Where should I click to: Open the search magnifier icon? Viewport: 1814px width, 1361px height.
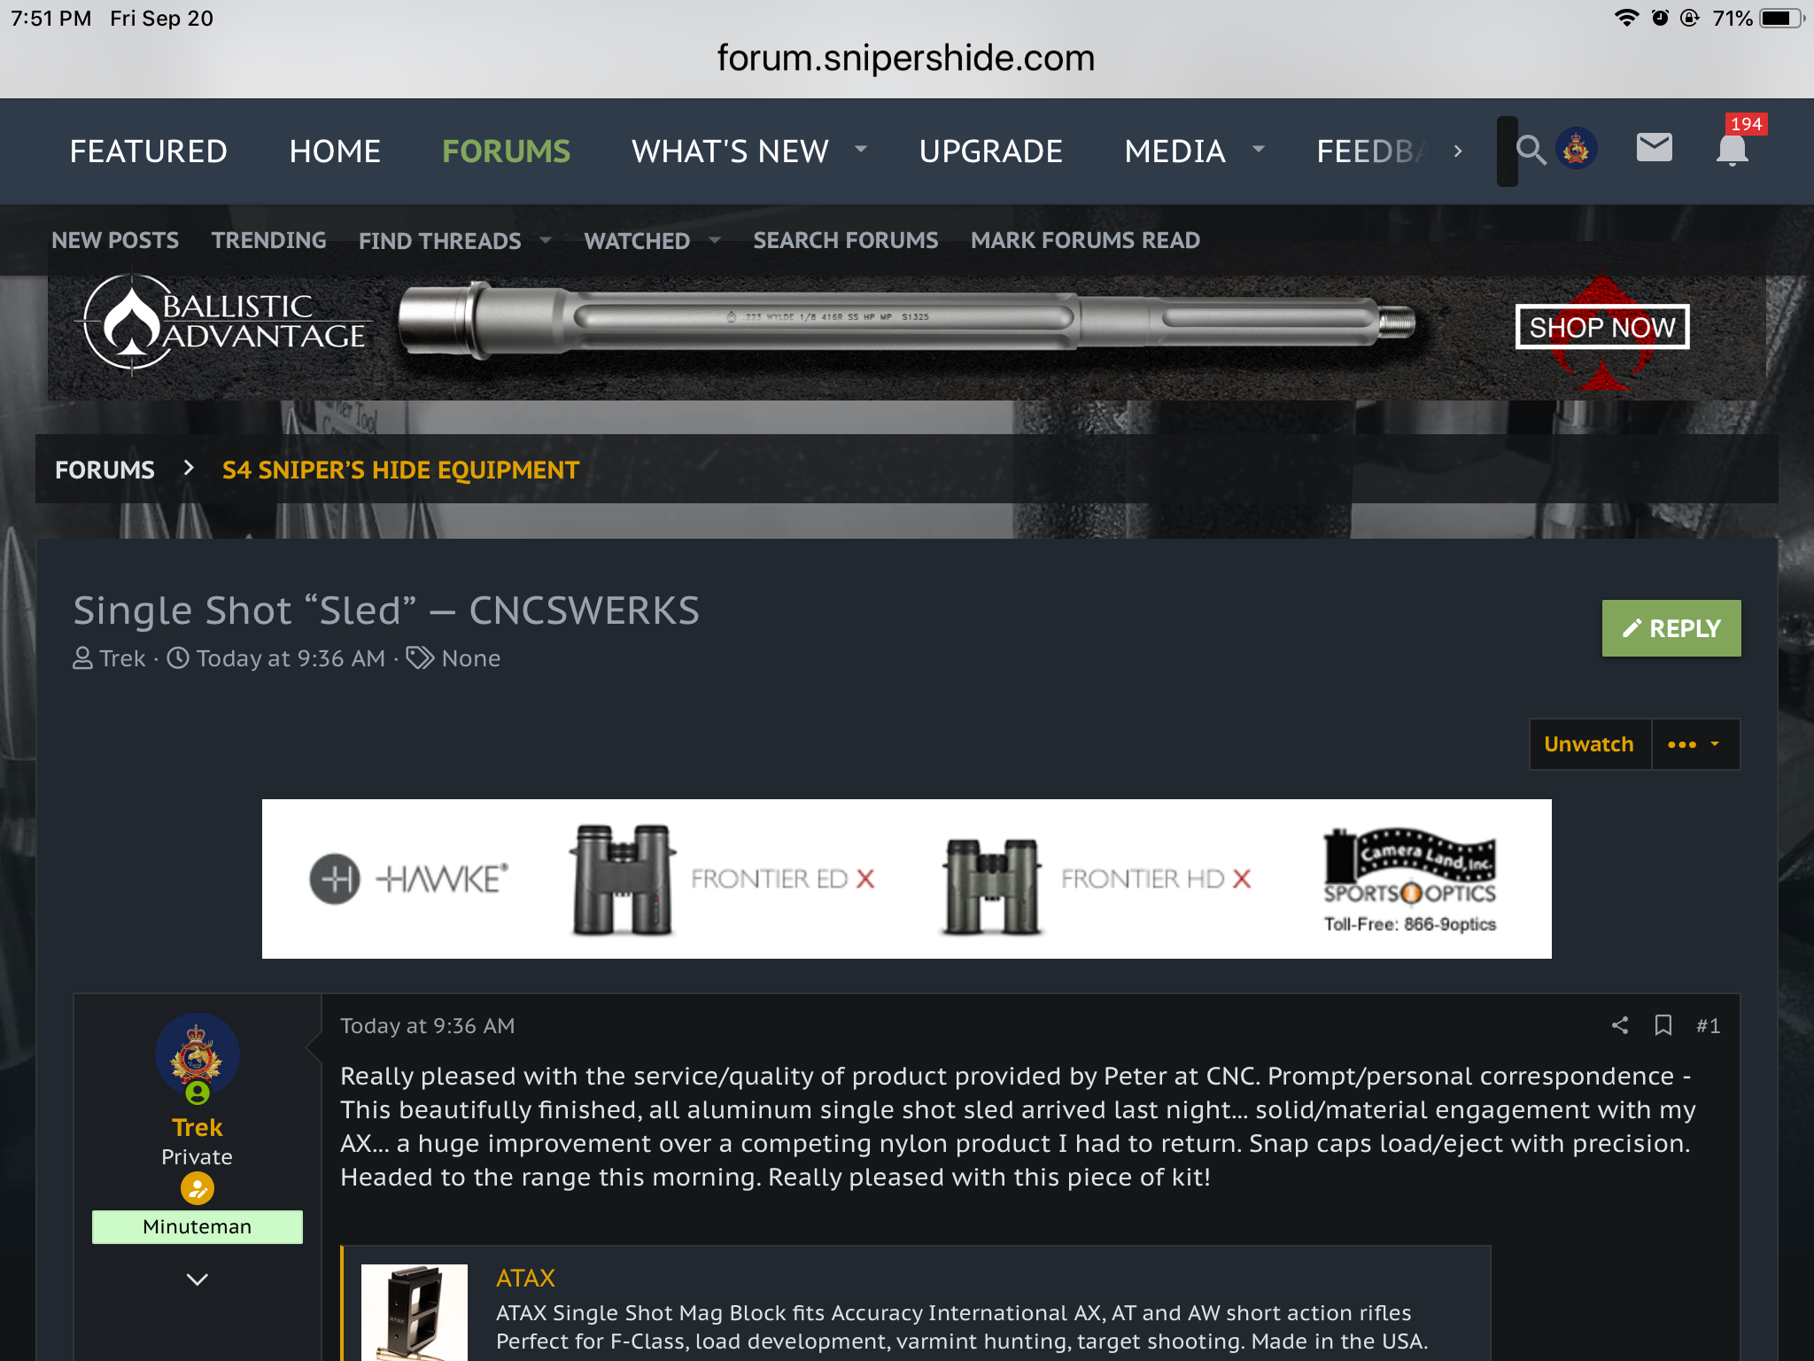click(x=1531, y=151)
